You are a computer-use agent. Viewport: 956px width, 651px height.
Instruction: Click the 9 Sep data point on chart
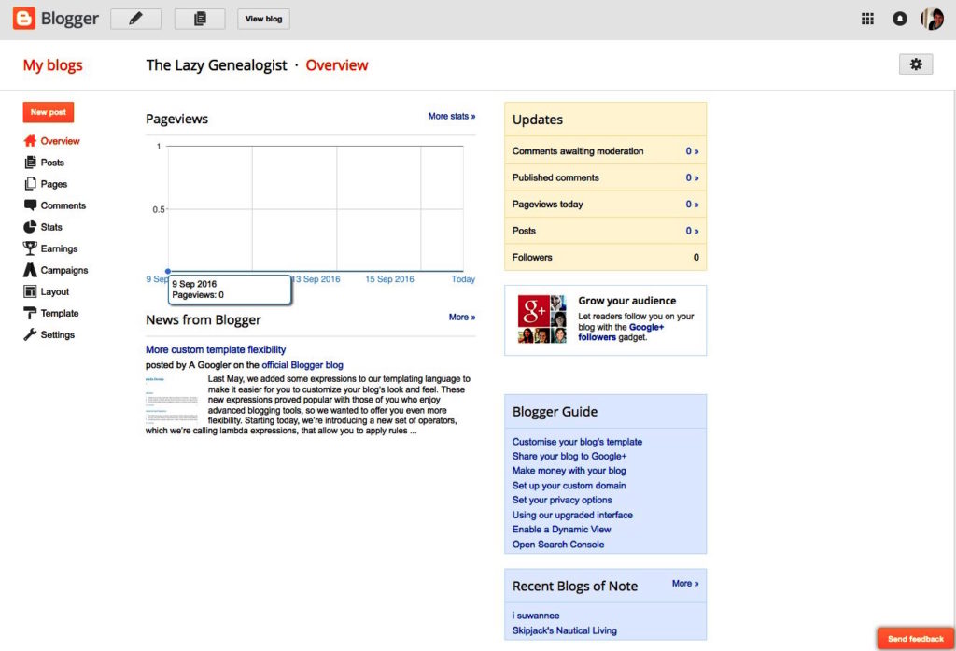168,271
